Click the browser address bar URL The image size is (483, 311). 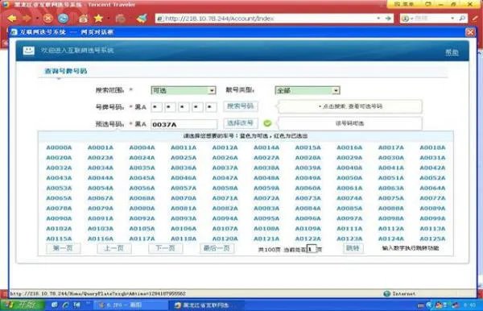pos(268,19)
